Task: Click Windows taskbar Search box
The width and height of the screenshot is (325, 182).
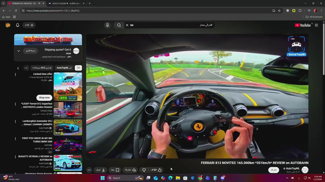Action: 126,178
